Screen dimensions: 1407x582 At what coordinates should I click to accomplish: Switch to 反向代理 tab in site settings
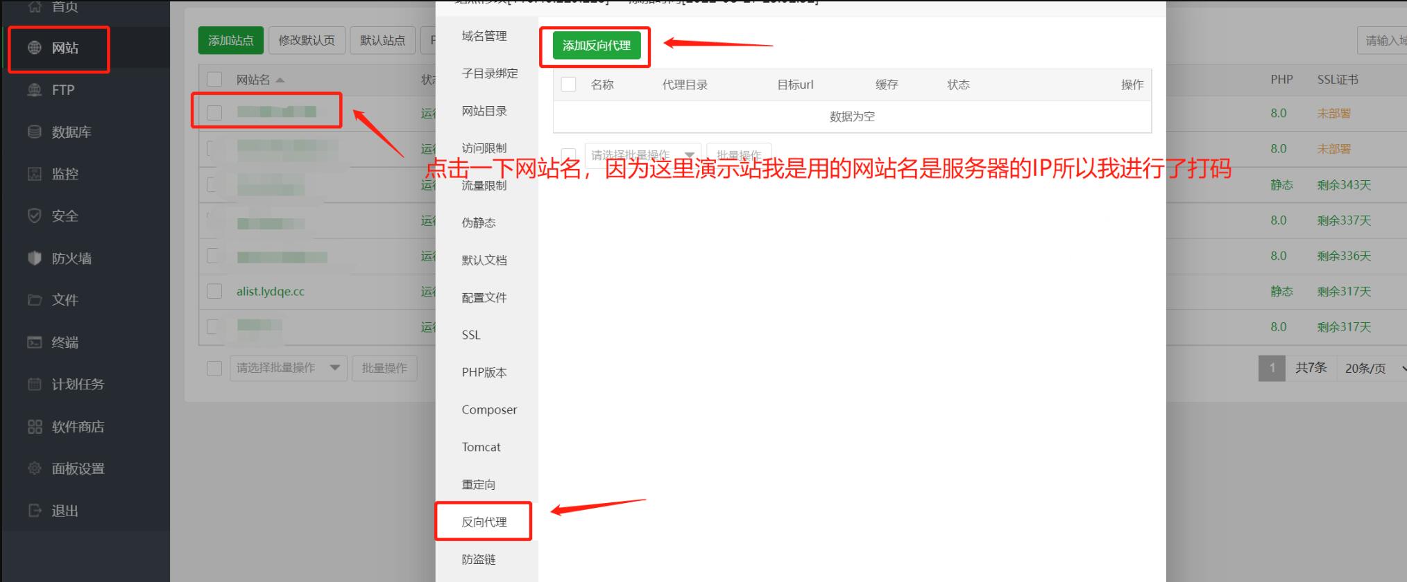pyautogui.click(x=484, y=522)
